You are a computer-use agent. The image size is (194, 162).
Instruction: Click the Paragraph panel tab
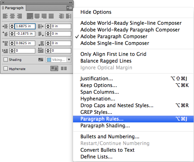click(13, 8)
